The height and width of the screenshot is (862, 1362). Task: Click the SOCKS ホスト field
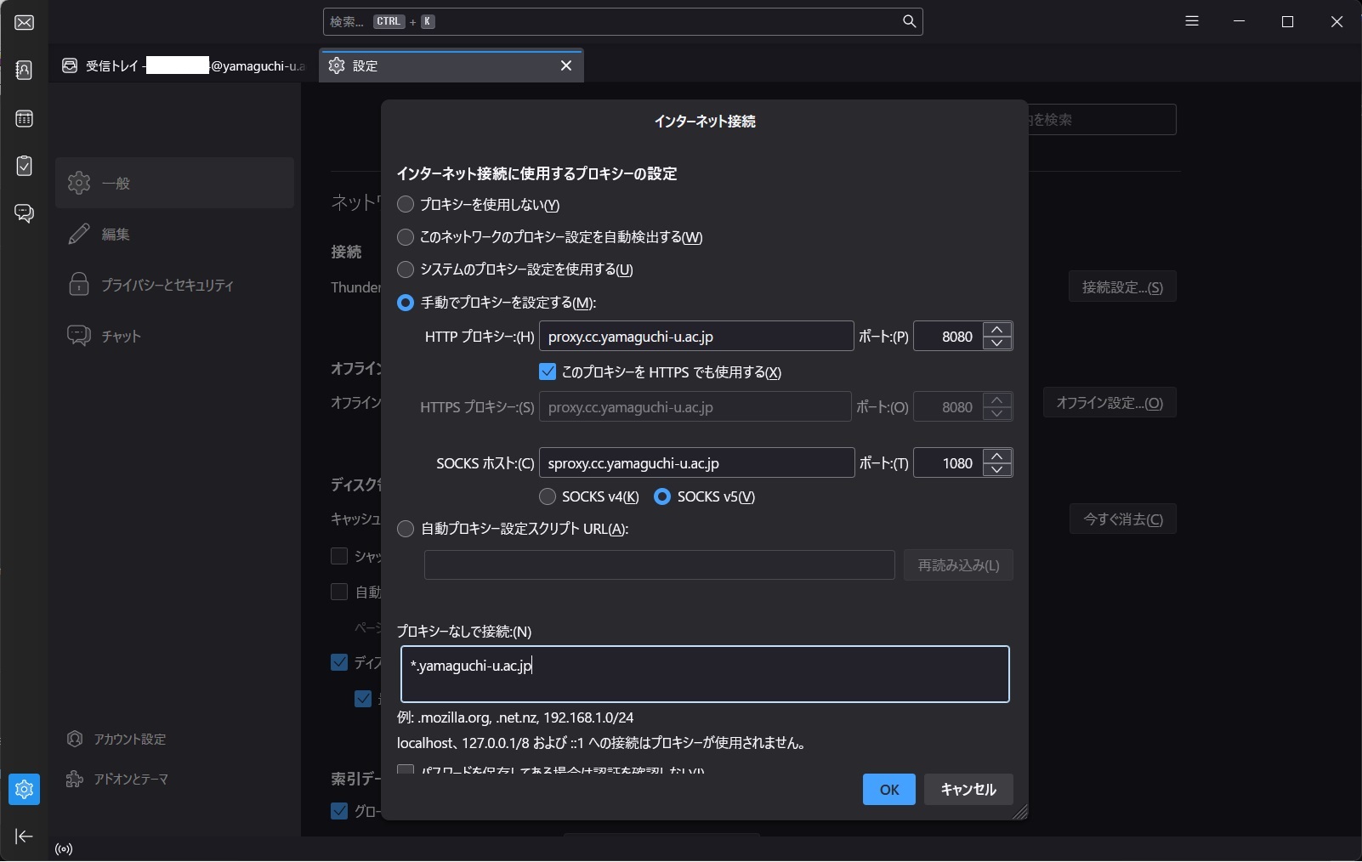point(696,463)
